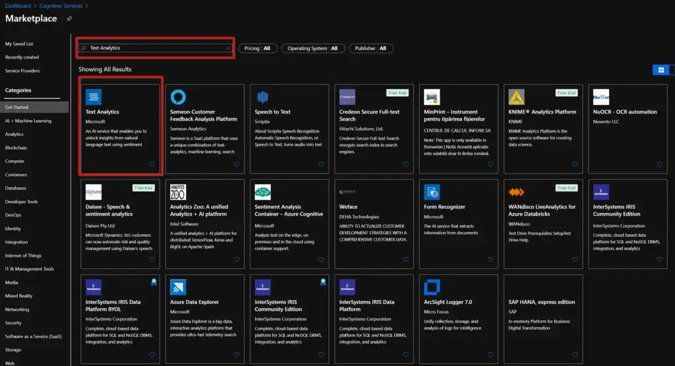Clear the search box with X

click(x=228, y=47)
